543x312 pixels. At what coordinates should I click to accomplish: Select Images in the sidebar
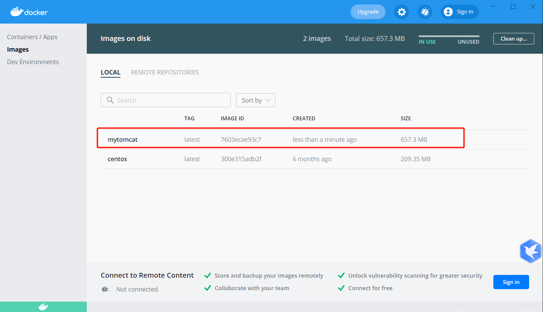pyautogui.click(x=18, y=50)
